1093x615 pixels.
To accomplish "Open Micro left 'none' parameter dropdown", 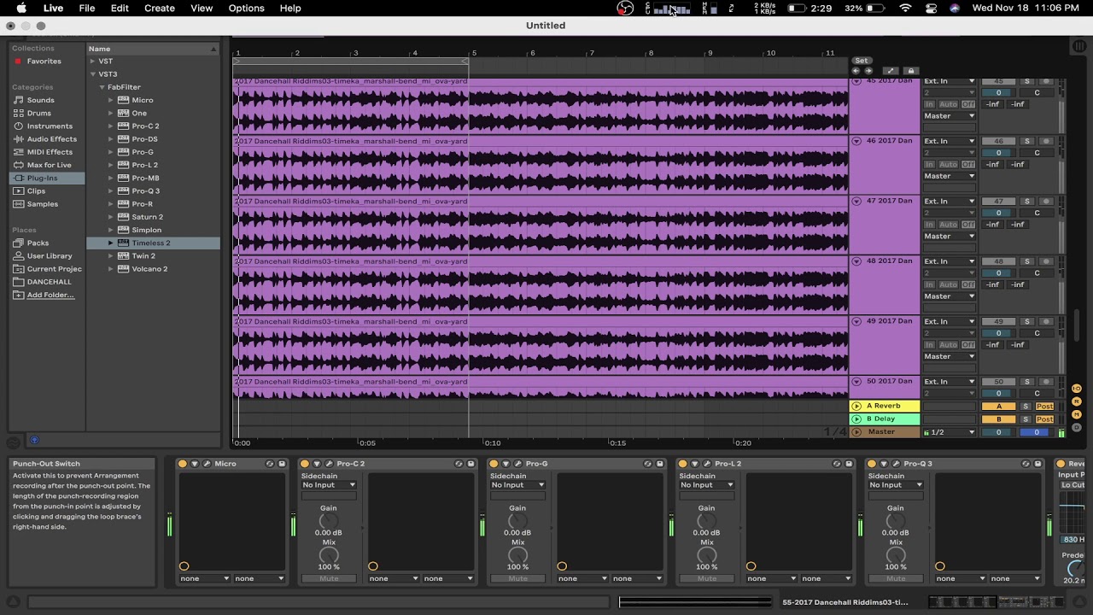I will pyautogui.click(x=204, y=578).
